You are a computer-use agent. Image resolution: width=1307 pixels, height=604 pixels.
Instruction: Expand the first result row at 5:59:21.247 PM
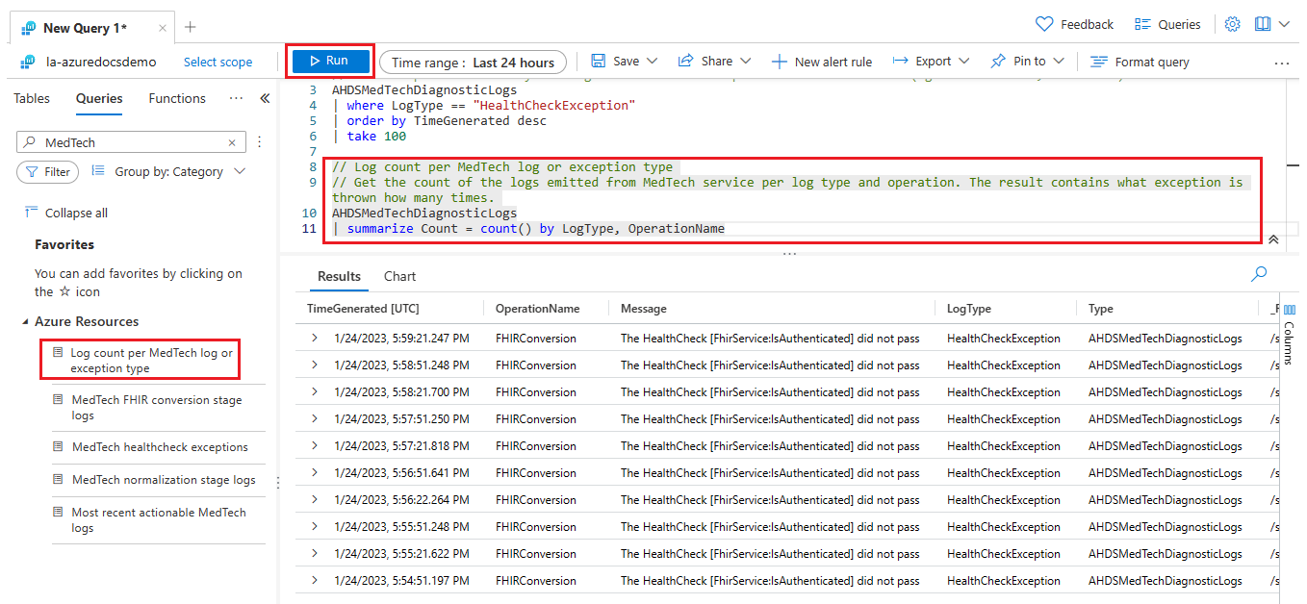[x=314, y=339]
